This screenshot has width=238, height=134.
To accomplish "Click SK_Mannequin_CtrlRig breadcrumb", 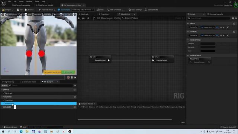I will 109,18.
